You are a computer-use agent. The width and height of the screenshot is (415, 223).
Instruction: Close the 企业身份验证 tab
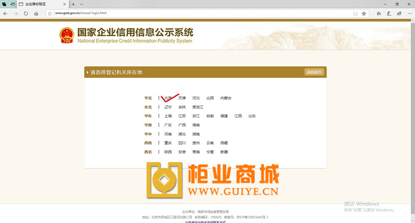pos(66,4)
